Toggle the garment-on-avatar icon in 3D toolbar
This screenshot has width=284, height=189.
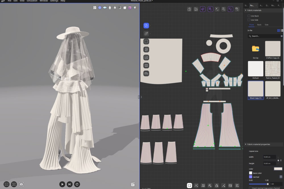pyautogui.click(x=115, y=8)
